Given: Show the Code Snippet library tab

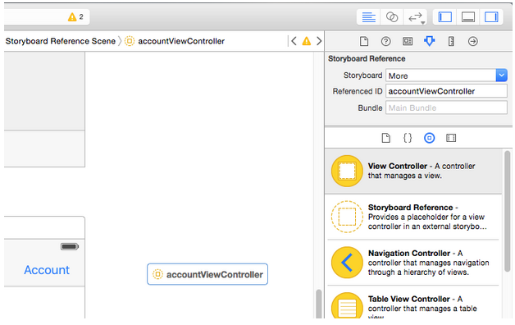Looking at the screenshot, I should tap(408, 138).
